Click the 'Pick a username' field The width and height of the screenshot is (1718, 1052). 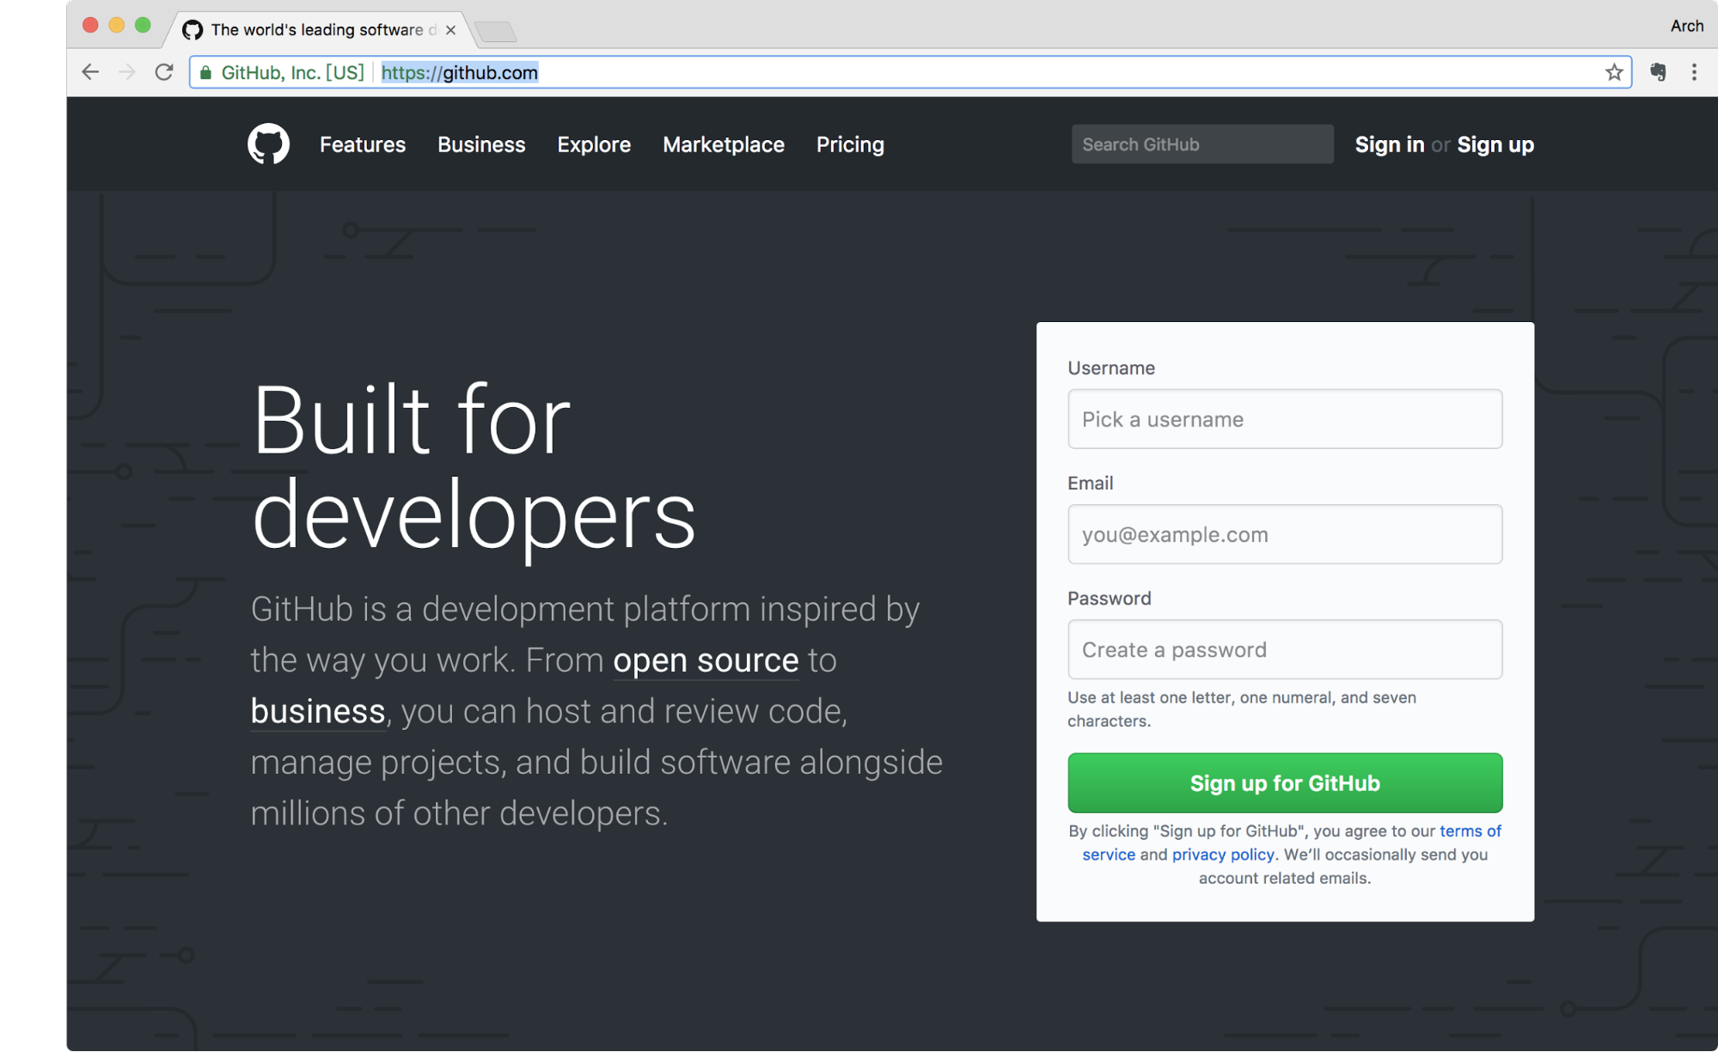click(1285, 419)
